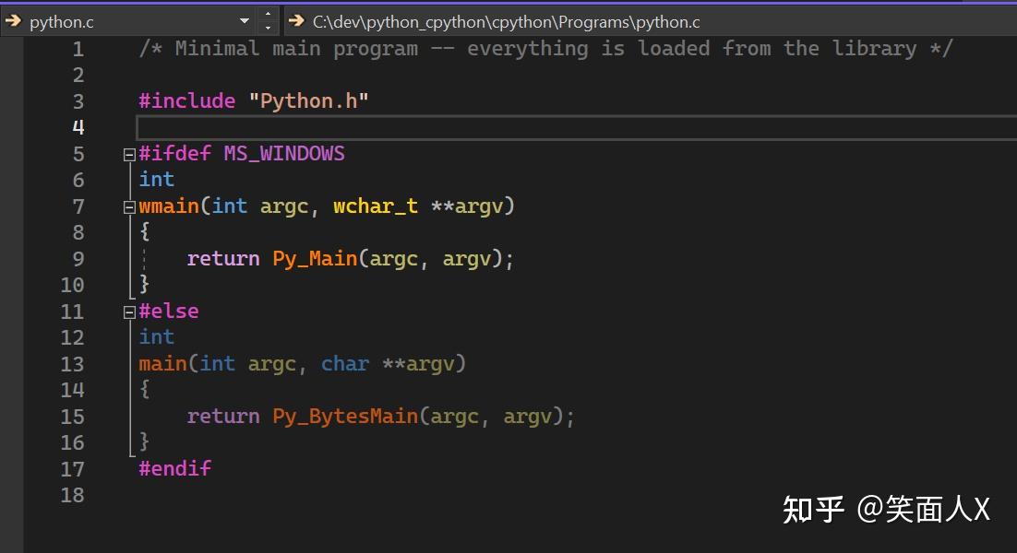1017x553 pixels.
Task: Collapse the #else region fold marker
Action: 129,311
